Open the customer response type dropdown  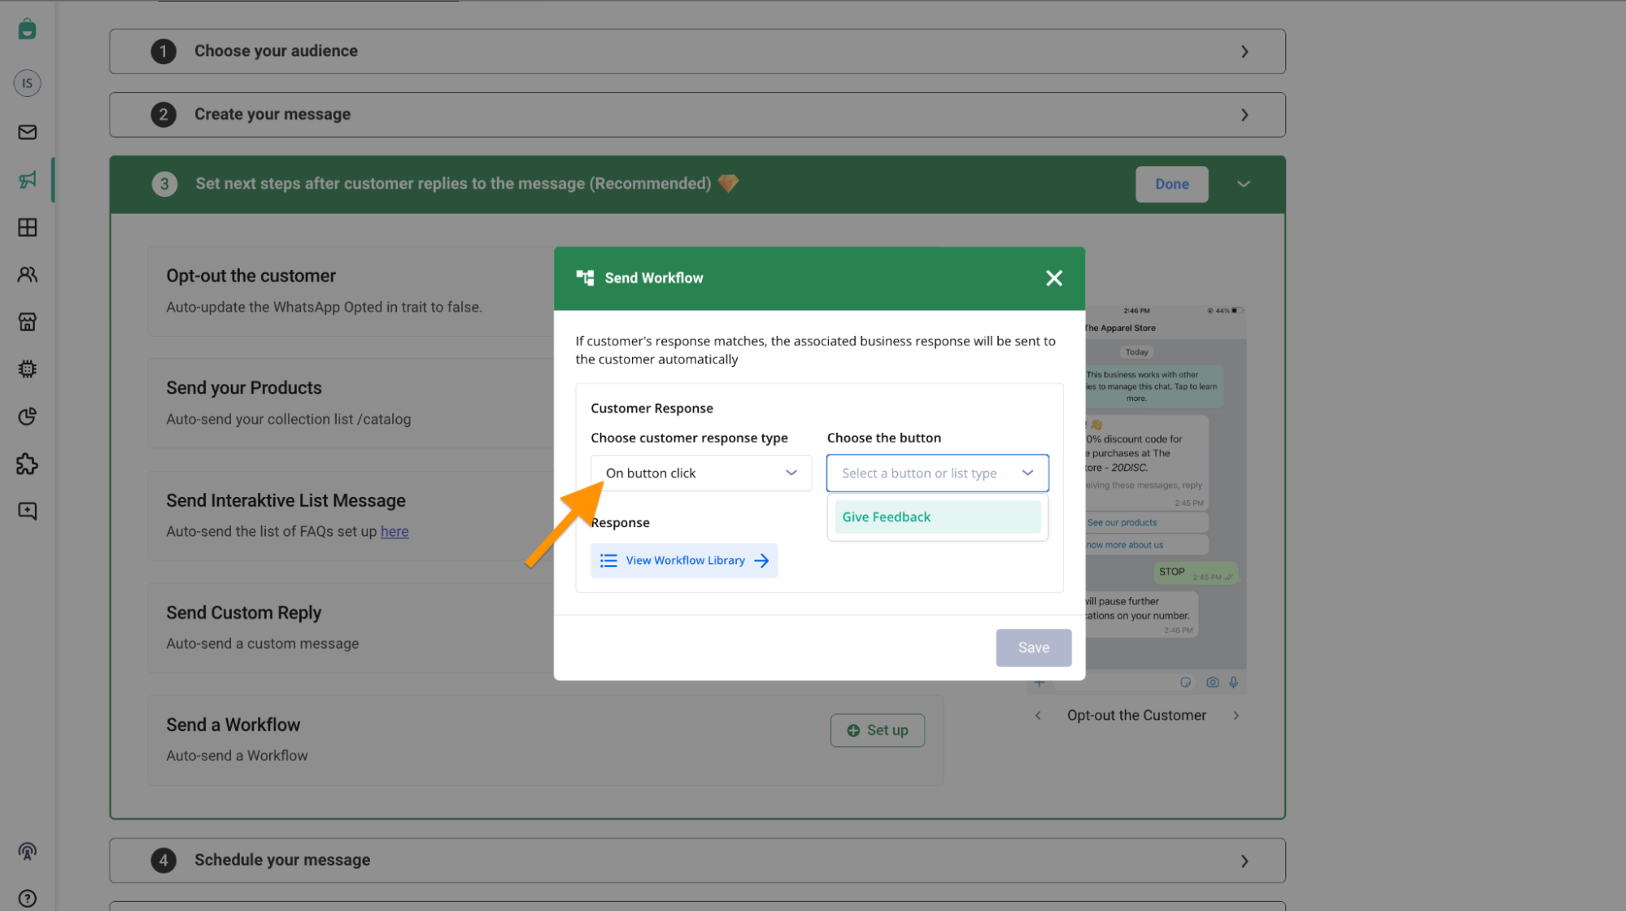(x=700, y=473)
